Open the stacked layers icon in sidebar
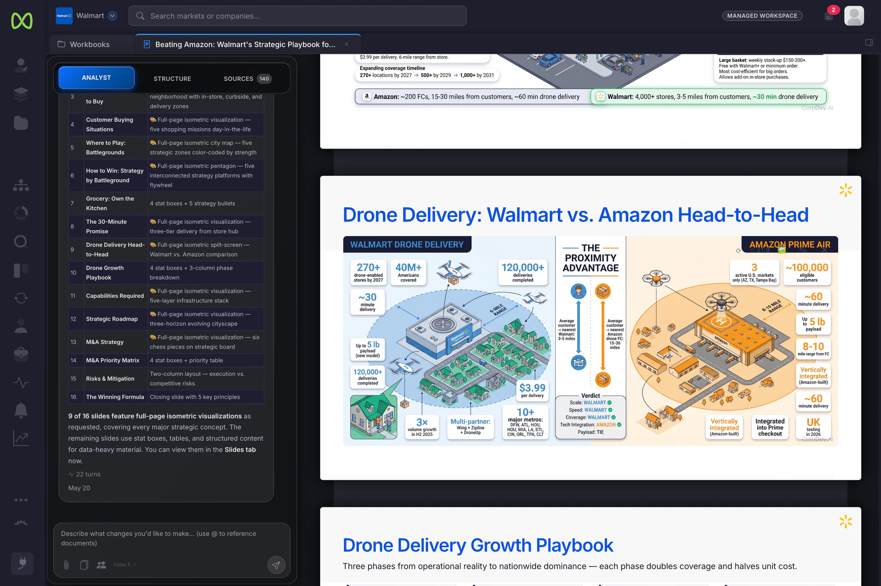 [x=21, y=93]
